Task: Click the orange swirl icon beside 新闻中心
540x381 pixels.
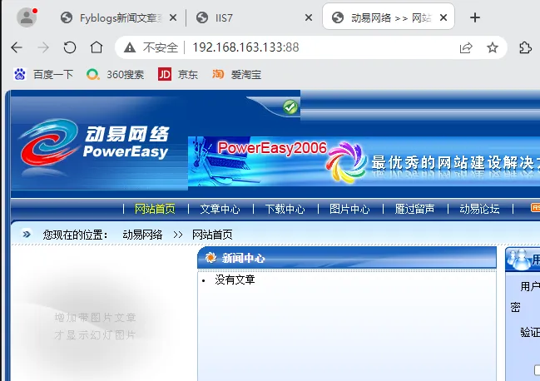Action: tap(211, 257)
